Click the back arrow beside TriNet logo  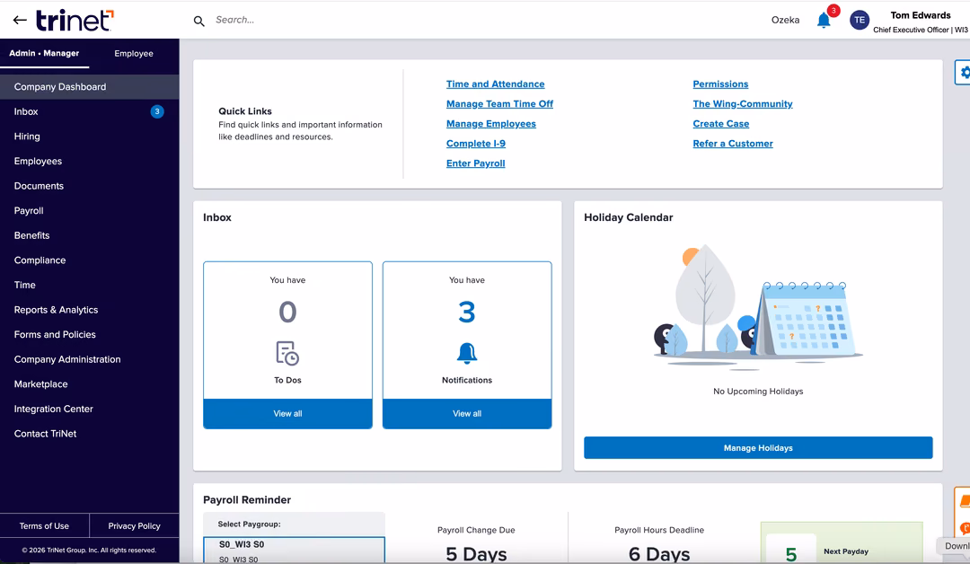(x=20, y=21)
